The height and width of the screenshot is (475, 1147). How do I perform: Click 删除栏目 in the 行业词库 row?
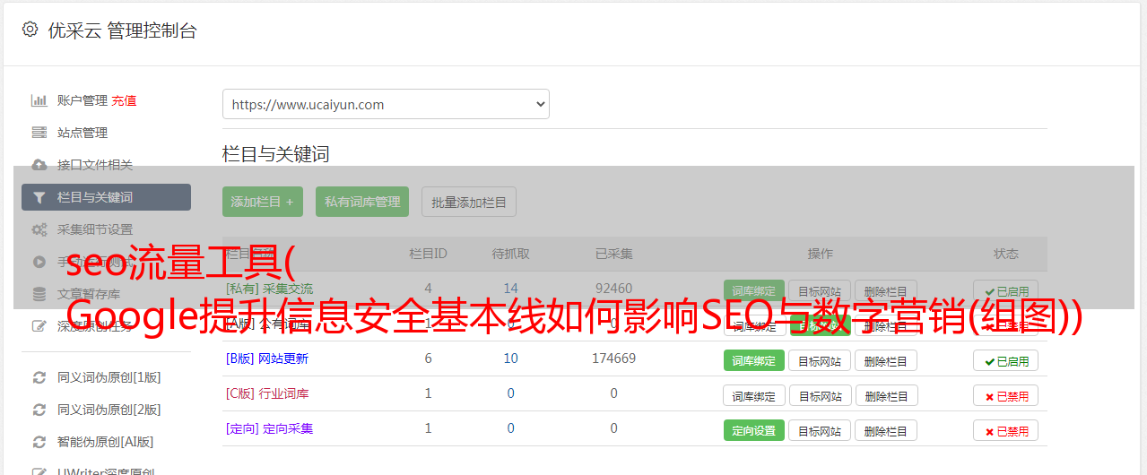[x=886, y=395]
